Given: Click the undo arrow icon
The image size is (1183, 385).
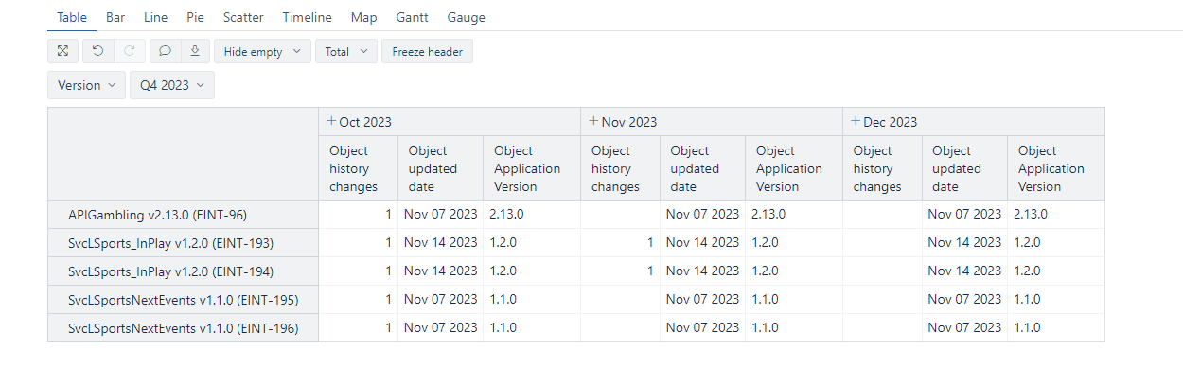Looking at the screenshot, I should point(98,51).
